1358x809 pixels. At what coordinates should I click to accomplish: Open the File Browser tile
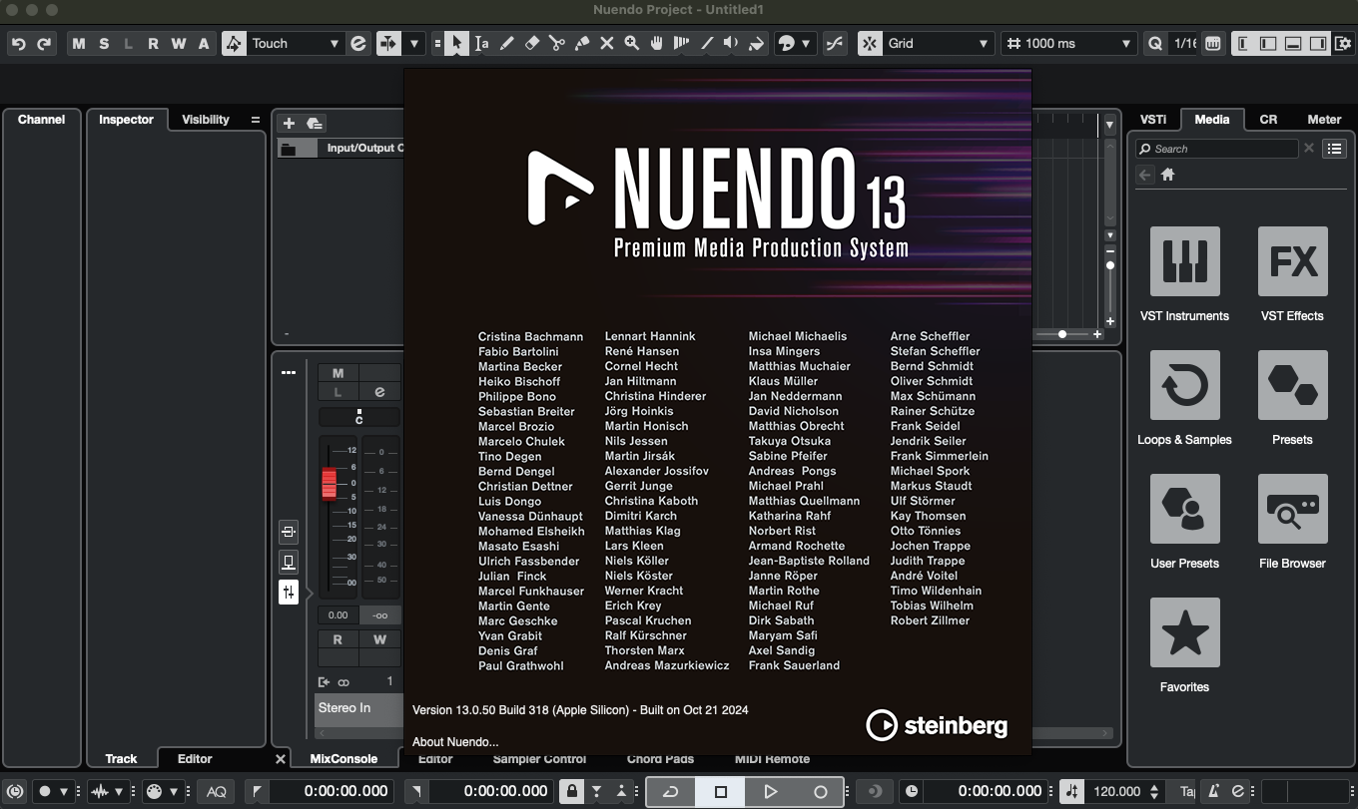point(1292,509)
